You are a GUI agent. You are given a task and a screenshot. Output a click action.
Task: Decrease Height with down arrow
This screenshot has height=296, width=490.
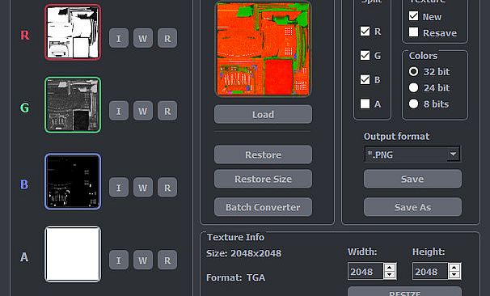click(x=454, y=275)
